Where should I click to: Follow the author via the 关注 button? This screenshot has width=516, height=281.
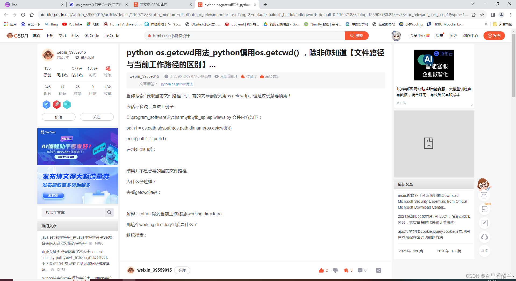click(96, 117)
